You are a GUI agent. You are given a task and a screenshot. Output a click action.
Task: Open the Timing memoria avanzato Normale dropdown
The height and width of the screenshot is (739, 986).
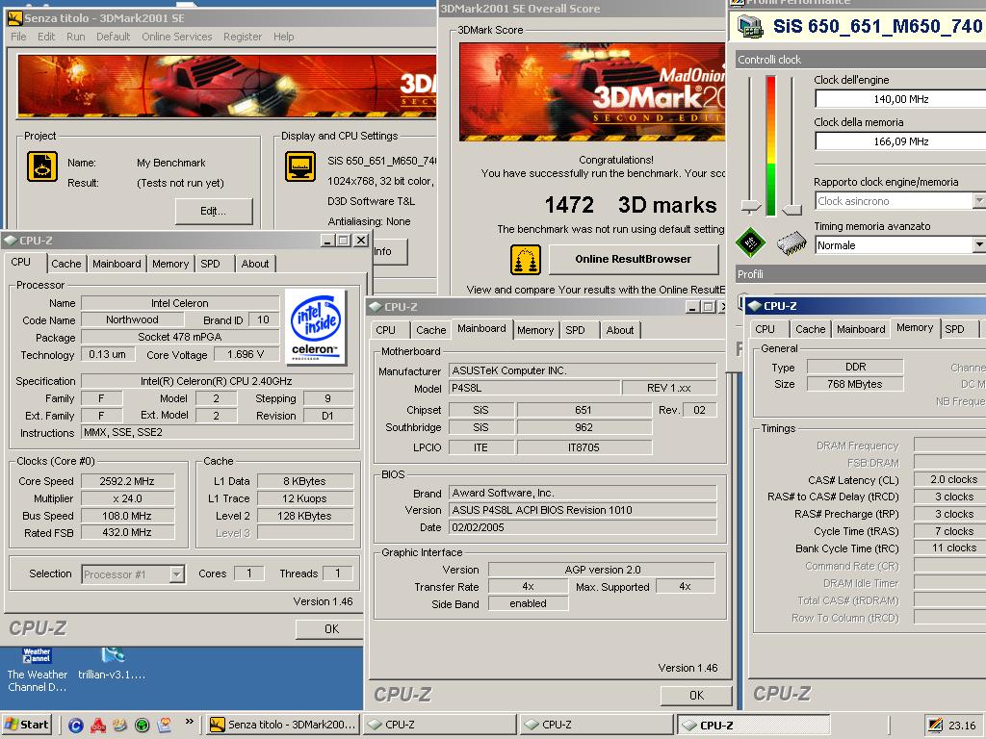pos(978,245)
